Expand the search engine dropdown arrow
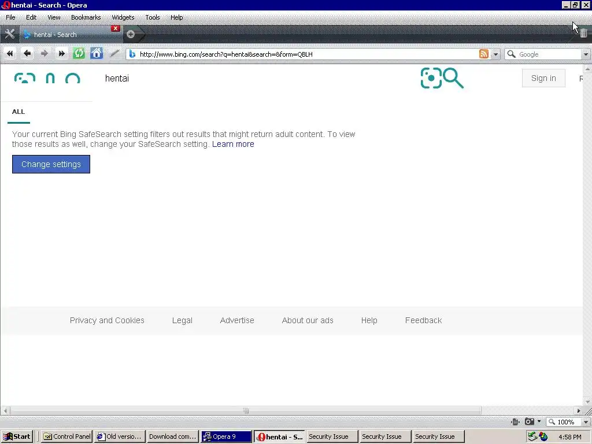Viewport: 592px width, 444px height. click(585, 54)
